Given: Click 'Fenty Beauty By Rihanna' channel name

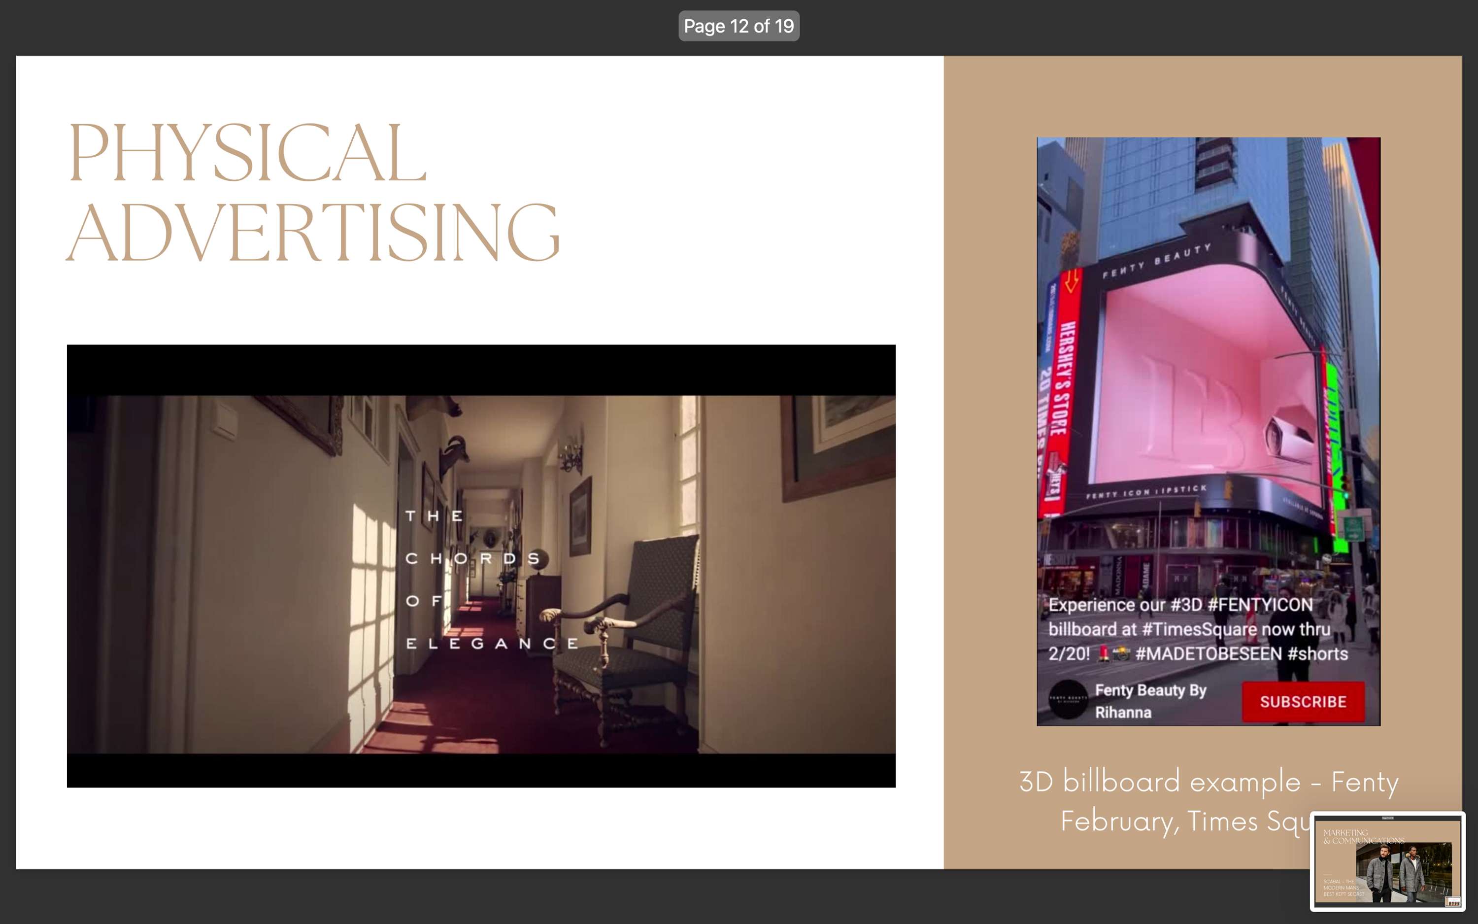Looking at the screenshot, I should pos(1151,701).
